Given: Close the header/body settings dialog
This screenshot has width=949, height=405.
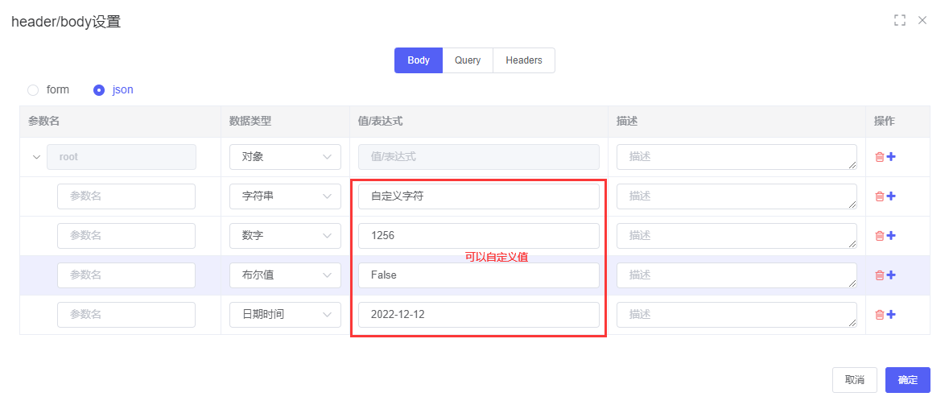Looking at the screenshot, I should [x=922, y=20].
